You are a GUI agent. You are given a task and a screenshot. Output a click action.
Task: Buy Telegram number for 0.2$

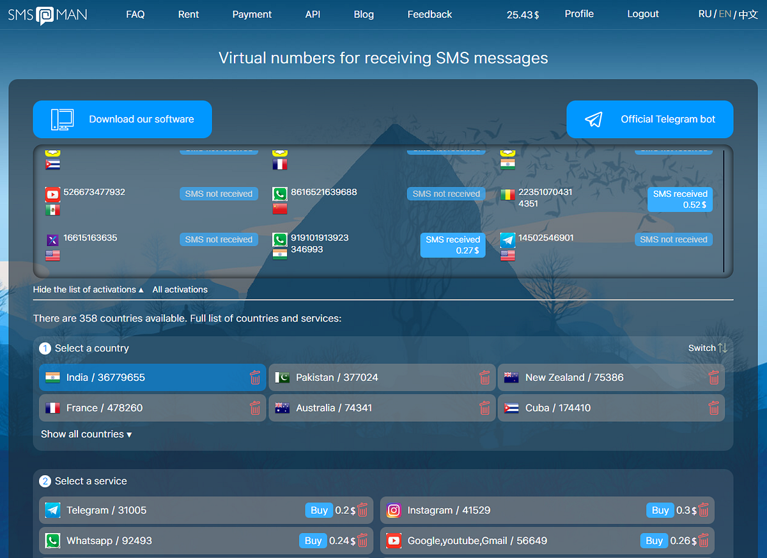tap(319, 510)
